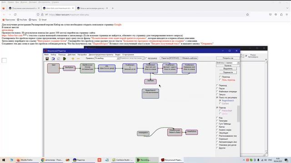291x163 pixels.
Task: Open the Windows Start menu
Action: pyautogui.click(x=3, y=160)
